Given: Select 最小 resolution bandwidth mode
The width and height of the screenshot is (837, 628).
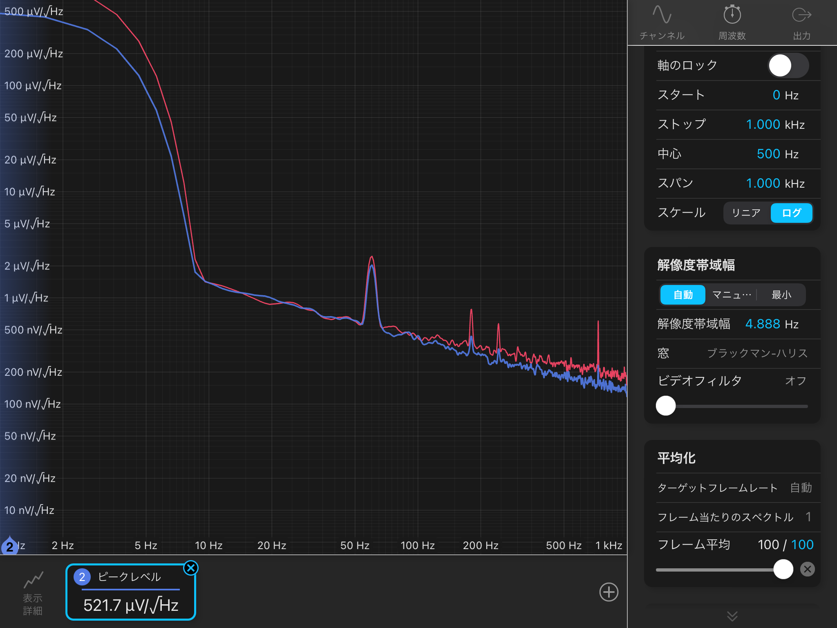Looking at the screenshot, I should coord(781,295).
